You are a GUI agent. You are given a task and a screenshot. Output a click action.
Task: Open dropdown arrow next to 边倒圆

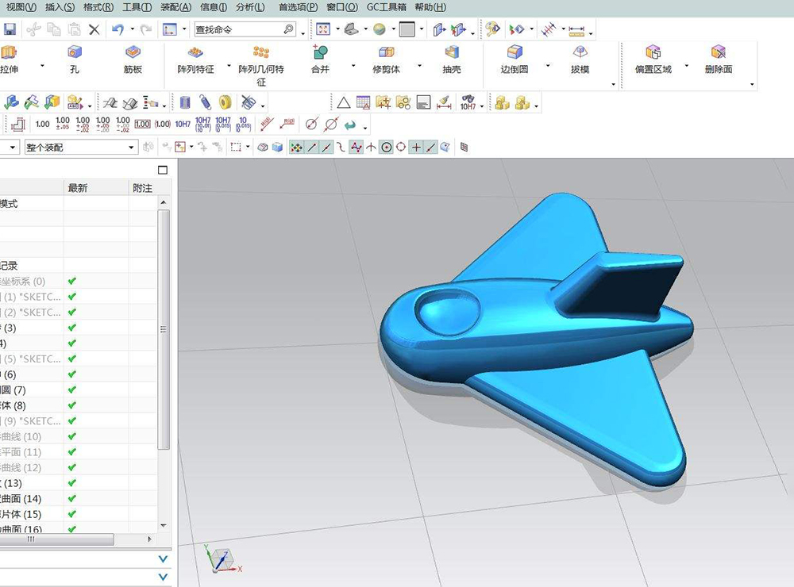547,66
